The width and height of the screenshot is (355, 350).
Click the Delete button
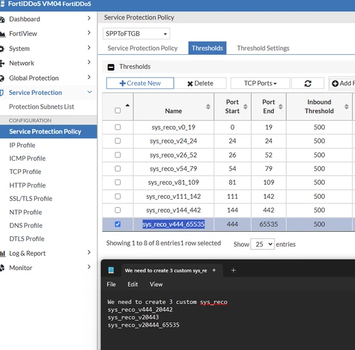(200, 83)
